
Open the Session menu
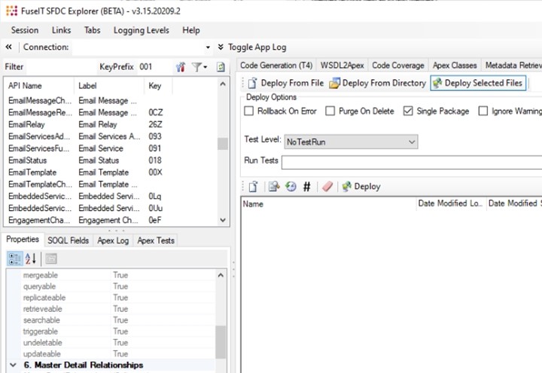click(25, 30)
